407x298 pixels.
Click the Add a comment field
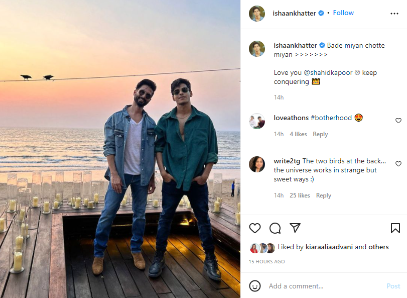(x=321, y=286)
